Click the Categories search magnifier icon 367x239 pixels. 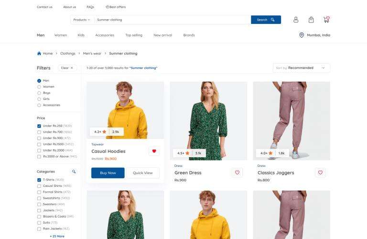(74, 171)
